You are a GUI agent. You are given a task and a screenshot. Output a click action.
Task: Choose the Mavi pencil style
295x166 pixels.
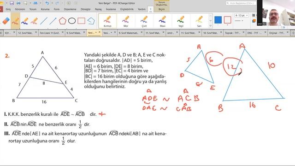coord(163,21)
